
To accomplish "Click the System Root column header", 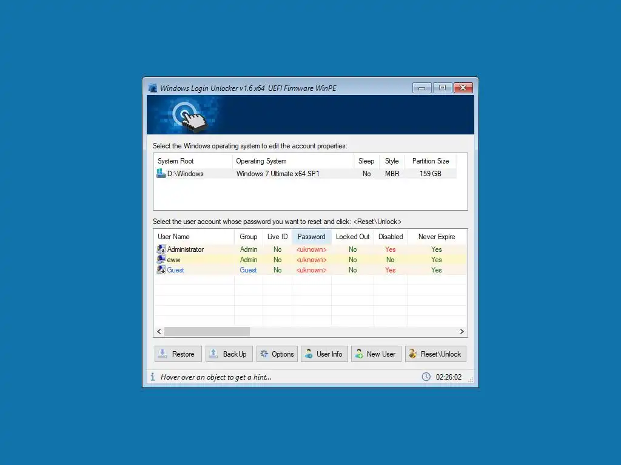I will pos(193,161).
